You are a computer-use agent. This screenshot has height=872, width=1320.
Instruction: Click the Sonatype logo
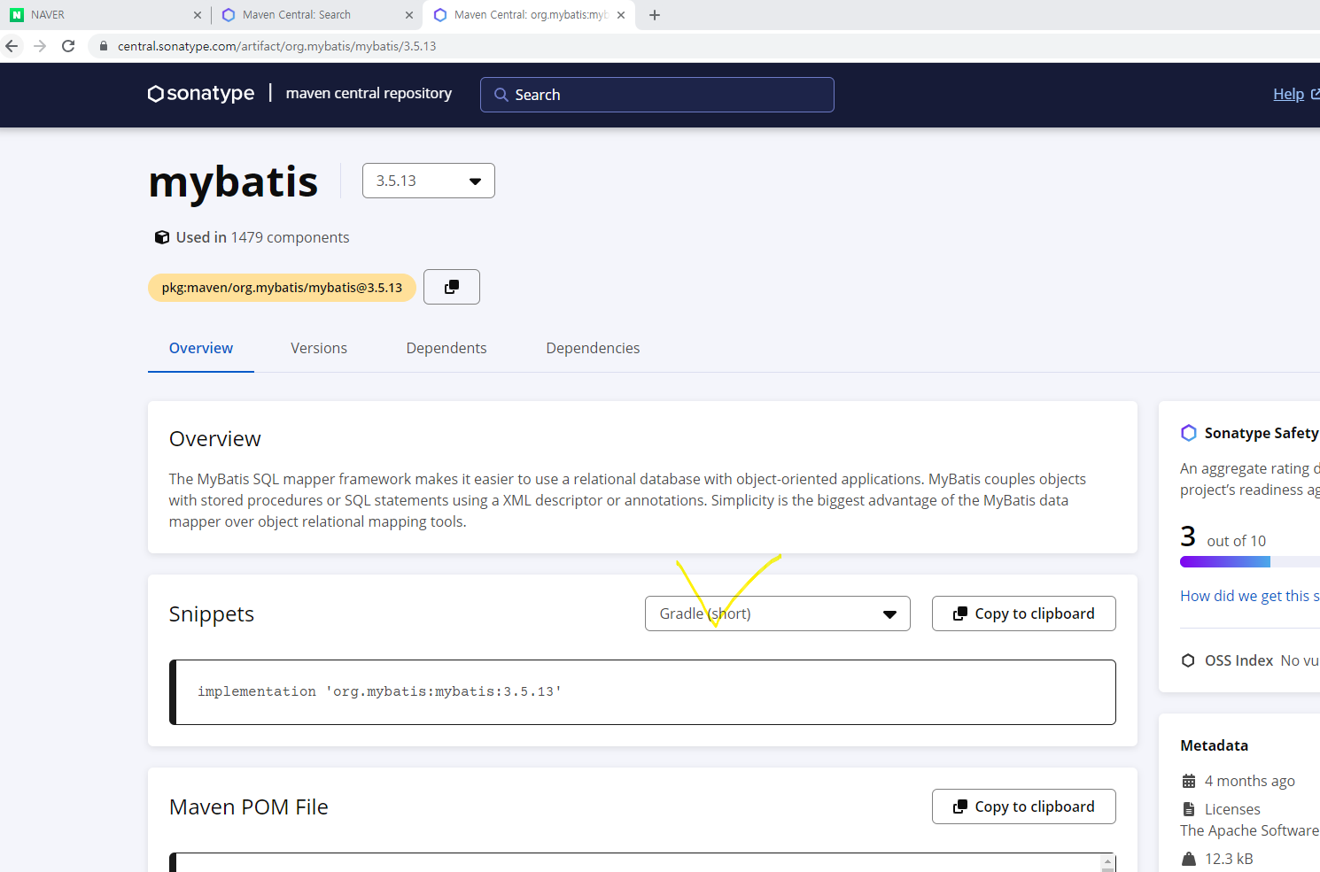click(201, 93)
